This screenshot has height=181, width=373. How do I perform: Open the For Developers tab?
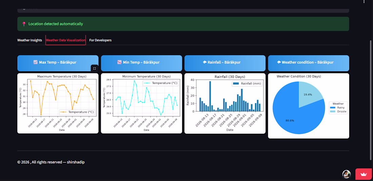[100, 40]
